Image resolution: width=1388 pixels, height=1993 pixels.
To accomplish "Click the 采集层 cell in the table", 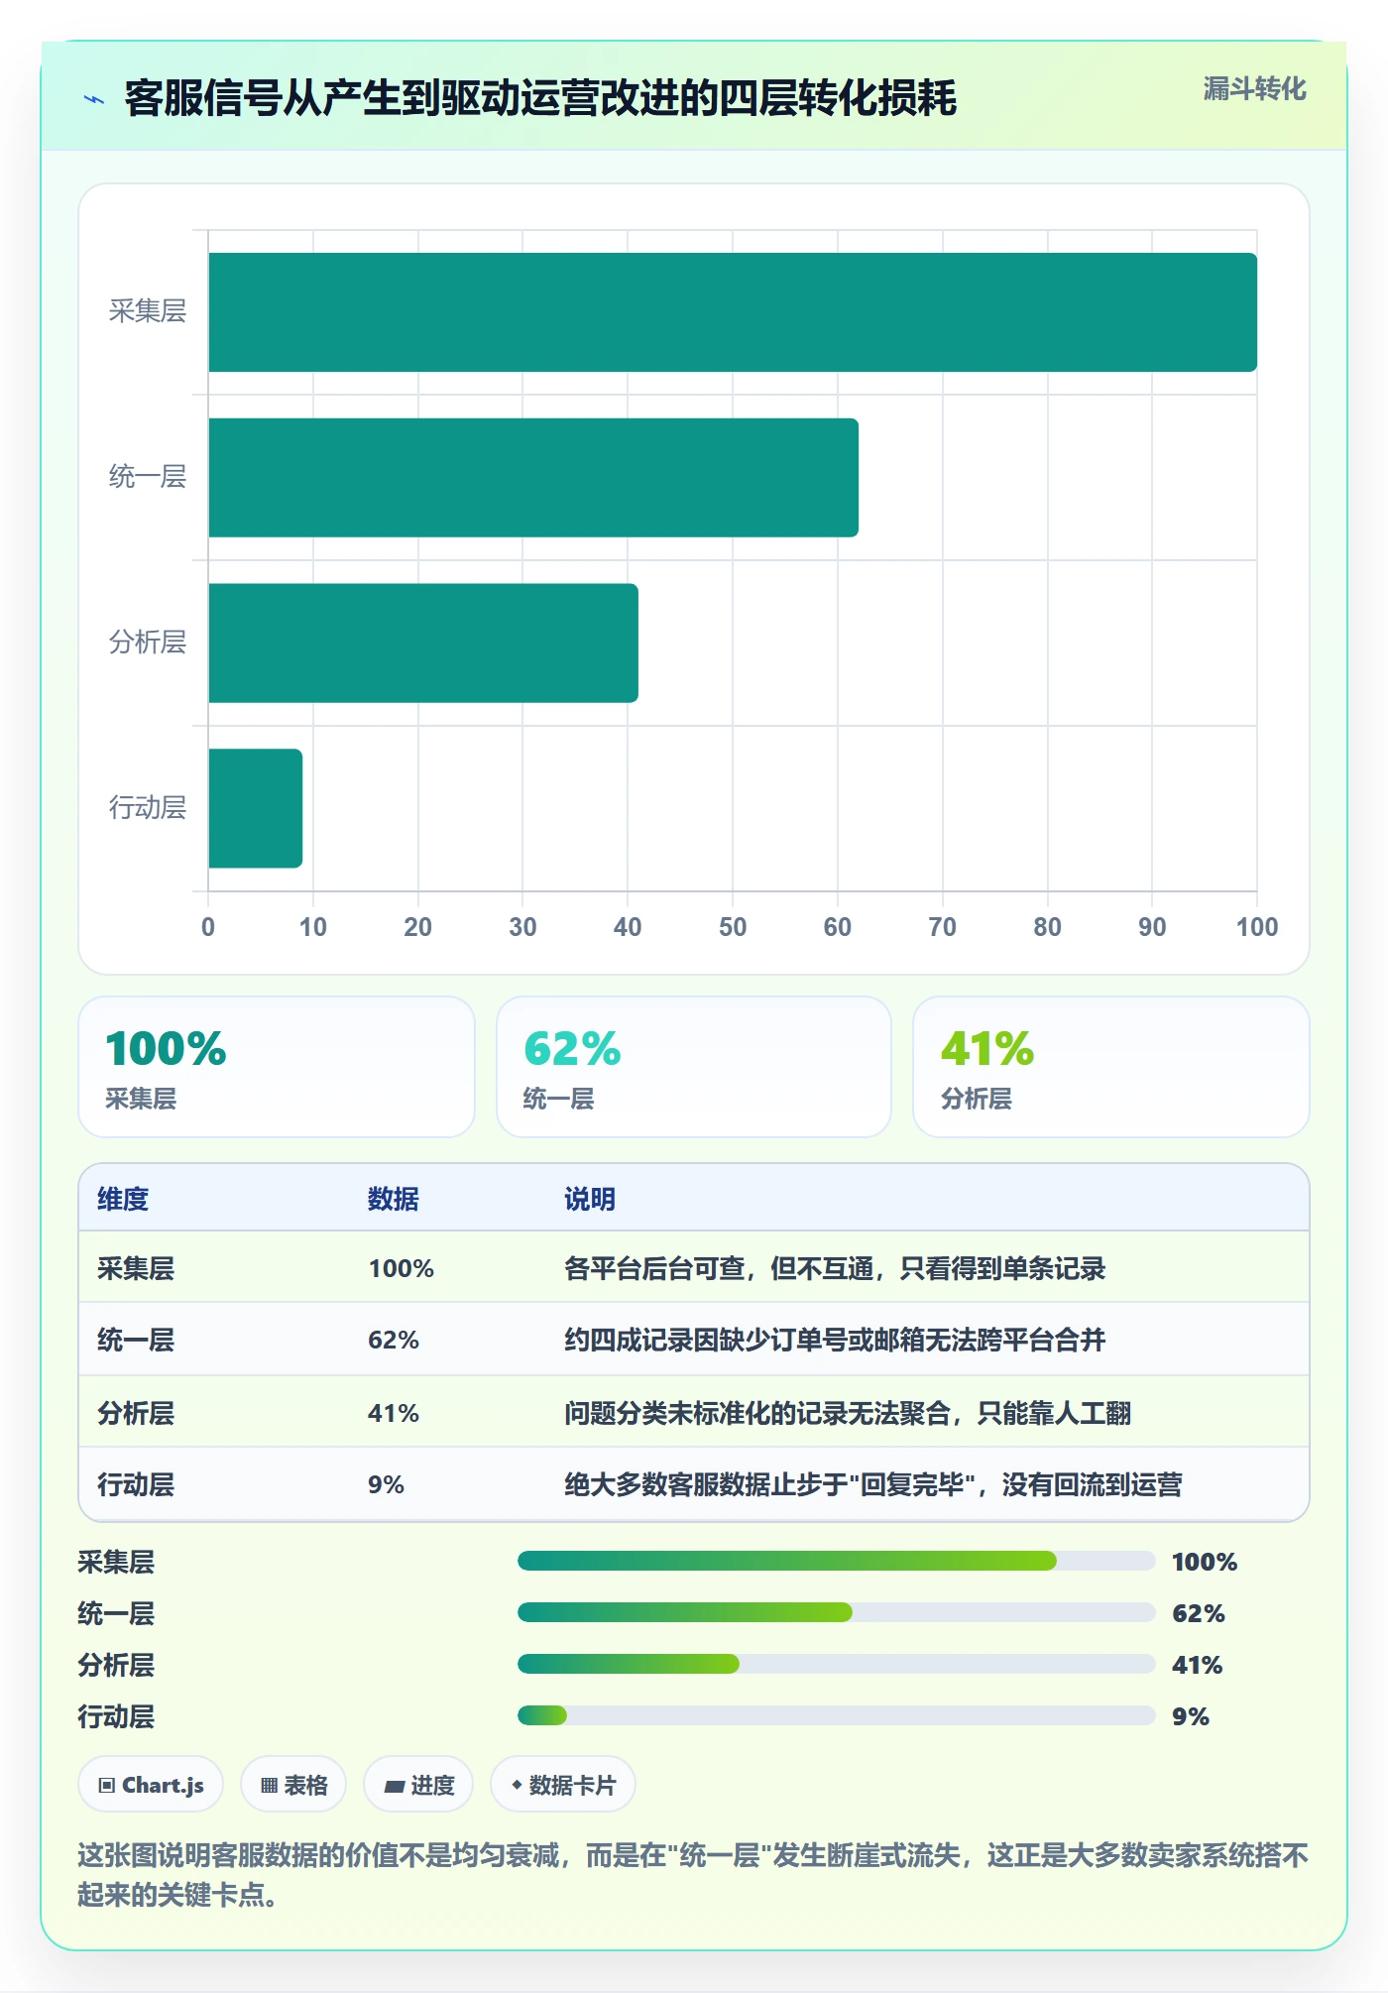I will point(136,1268).
